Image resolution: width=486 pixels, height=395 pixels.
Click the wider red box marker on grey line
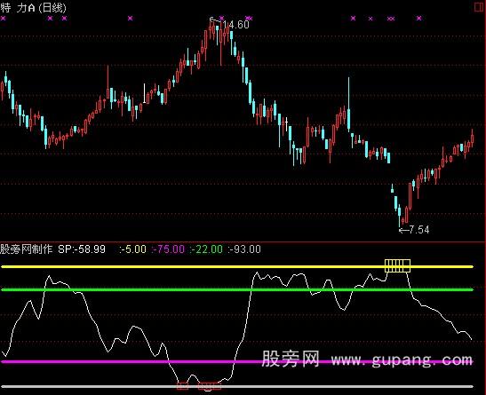tap(210, 386)
